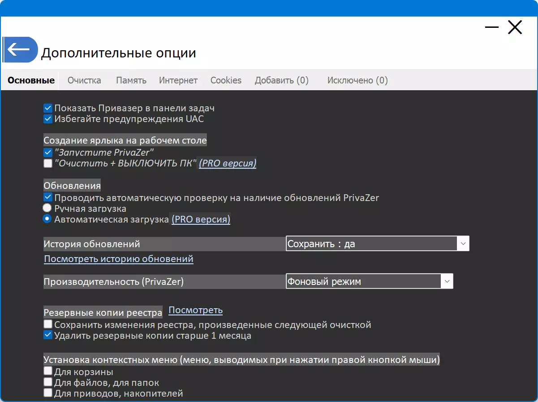Go back using the blue arrow button
The height and width of the screenshot is (402, 538).
(20, 49)
